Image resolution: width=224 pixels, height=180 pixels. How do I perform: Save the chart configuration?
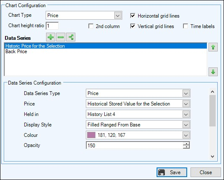click(x=172, y=172)
